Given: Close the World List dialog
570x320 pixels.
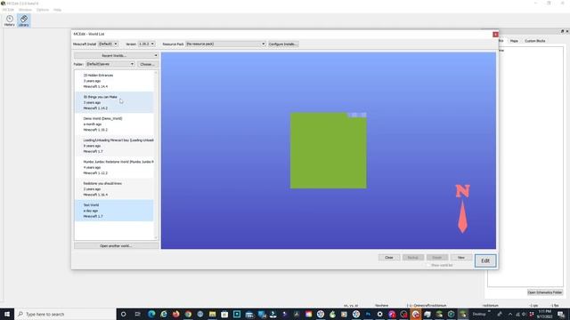Looking at the screenshot, I should coord(495,34).
